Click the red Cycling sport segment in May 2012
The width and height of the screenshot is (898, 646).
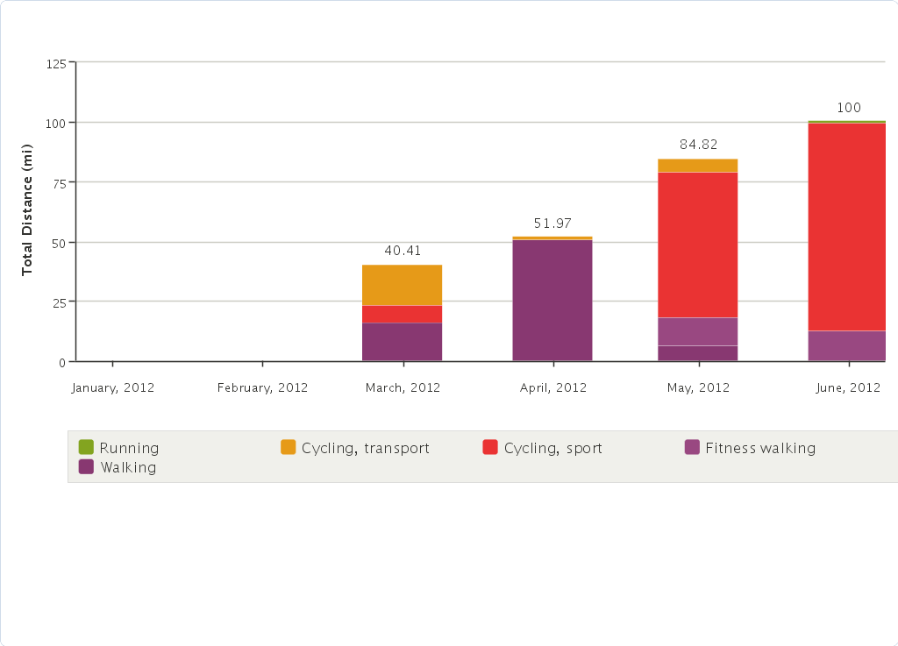[697, 245]
